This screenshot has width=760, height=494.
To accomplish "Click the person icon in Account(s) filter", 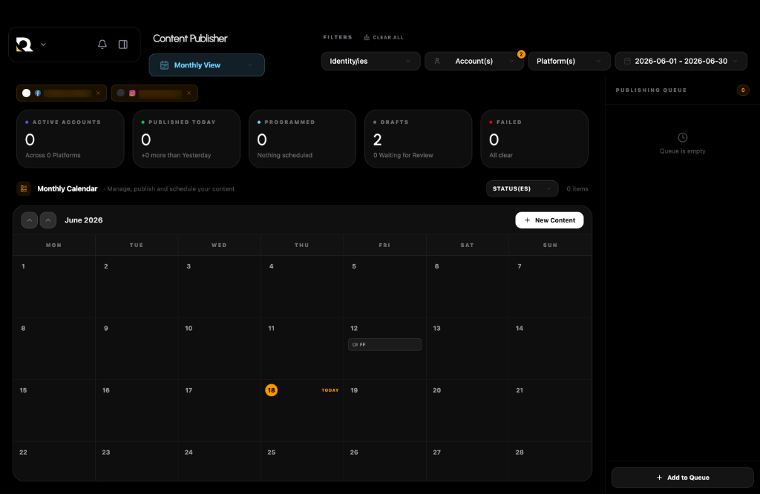I will (437, 61).
